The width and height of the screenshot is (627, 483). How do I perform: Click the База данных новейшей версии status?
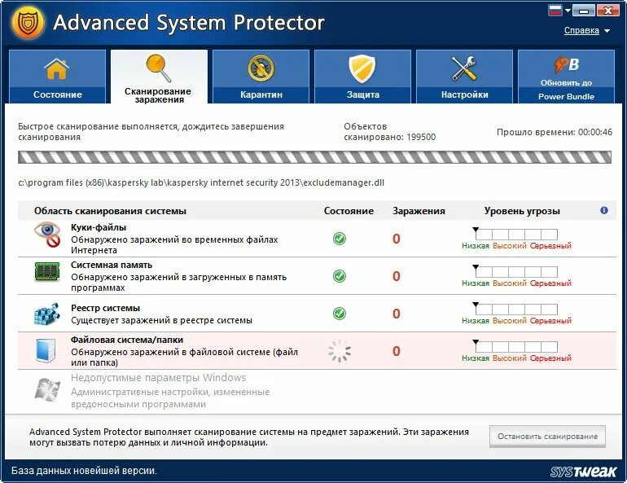pyautogui.click(x=84, y=471)
